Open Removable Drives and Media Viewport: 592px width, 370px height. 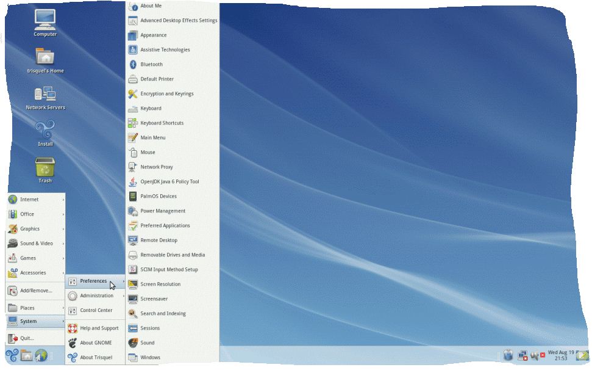coord(172,255)
